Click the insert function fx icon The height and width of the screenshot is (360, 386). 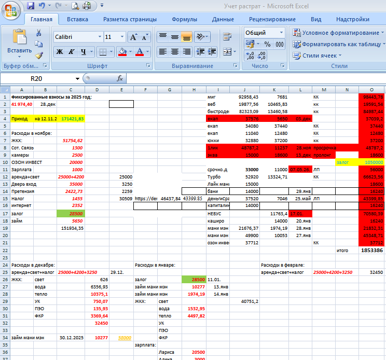click(x=119, y=79)
